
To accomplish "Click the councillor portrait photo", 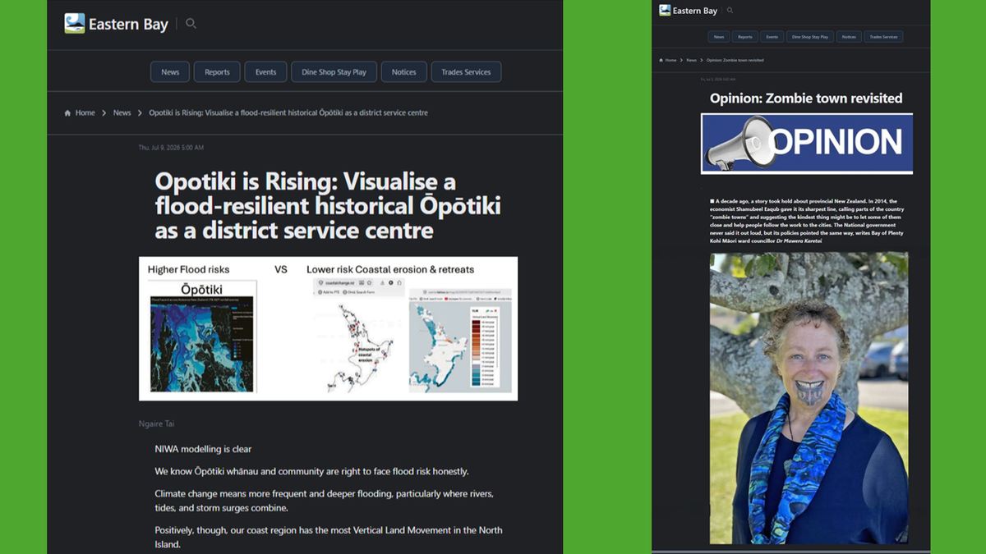I will click(x=809, y=398).
